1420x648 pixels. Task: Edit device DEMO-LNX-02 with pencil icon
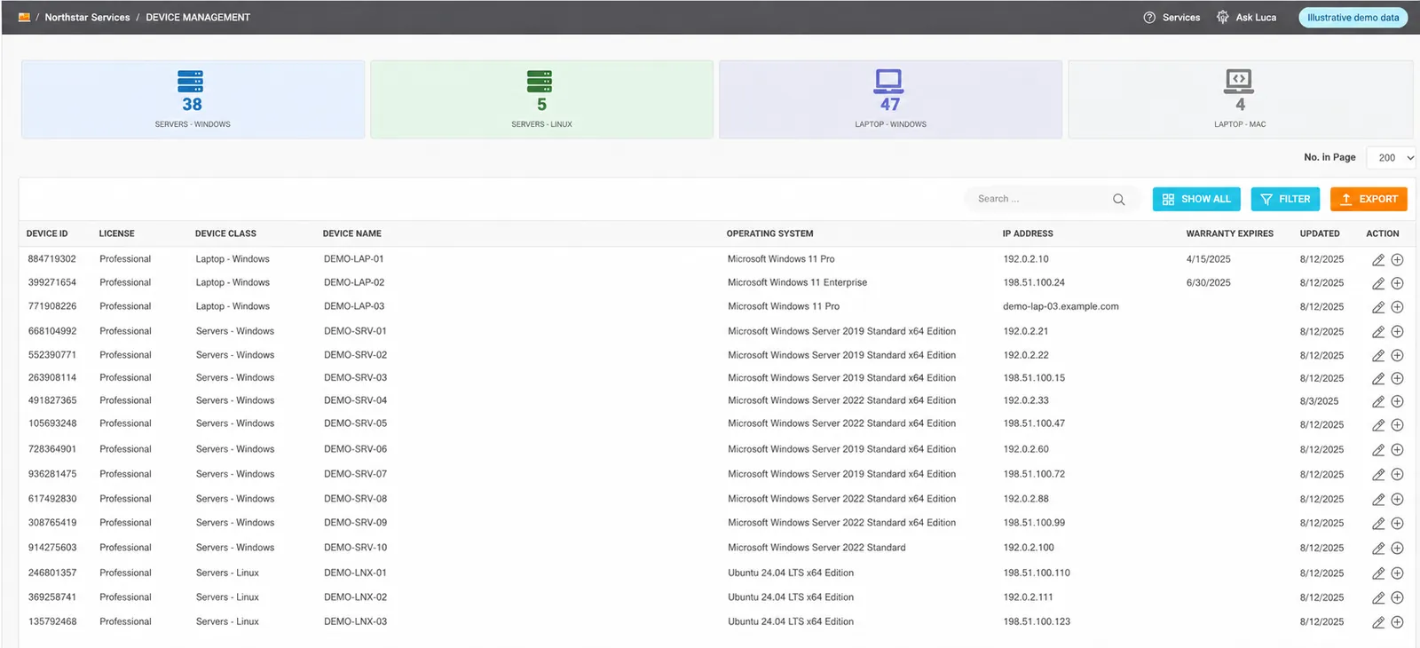click(x=1378, y=598)
